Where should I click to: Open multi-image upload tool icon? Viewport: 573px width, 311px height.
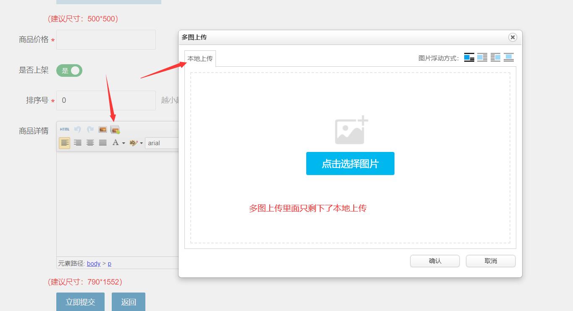point(115,130)
